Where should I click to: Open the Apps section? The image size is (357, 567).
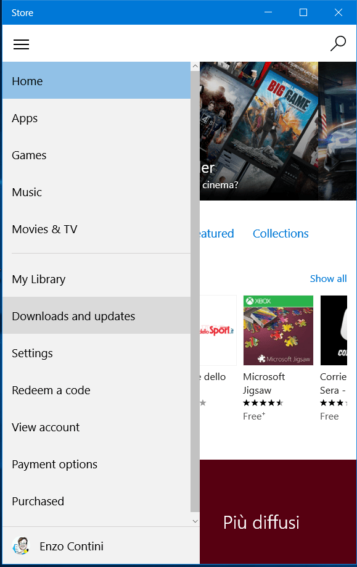pos(96,118)
